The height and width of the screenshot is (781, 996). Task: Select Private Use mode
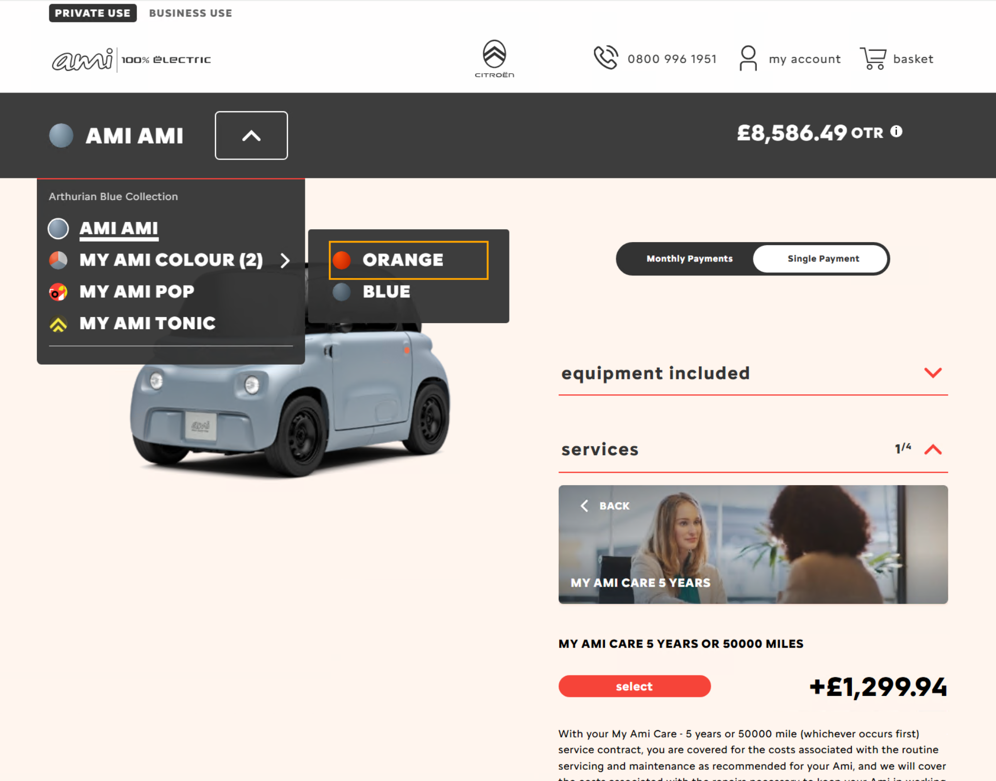click(x=93, y=13)
